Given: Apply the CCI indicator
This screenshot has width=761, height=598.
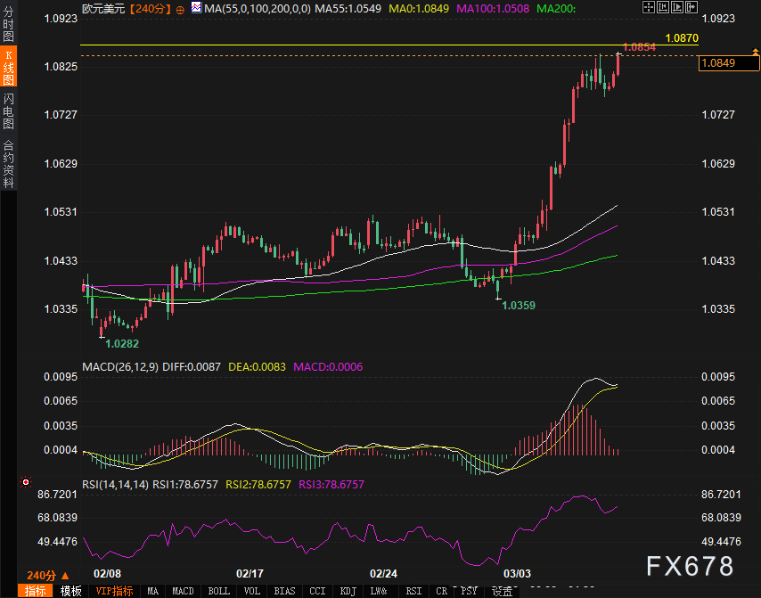Looking at the screenshot, I should point(317,591).
